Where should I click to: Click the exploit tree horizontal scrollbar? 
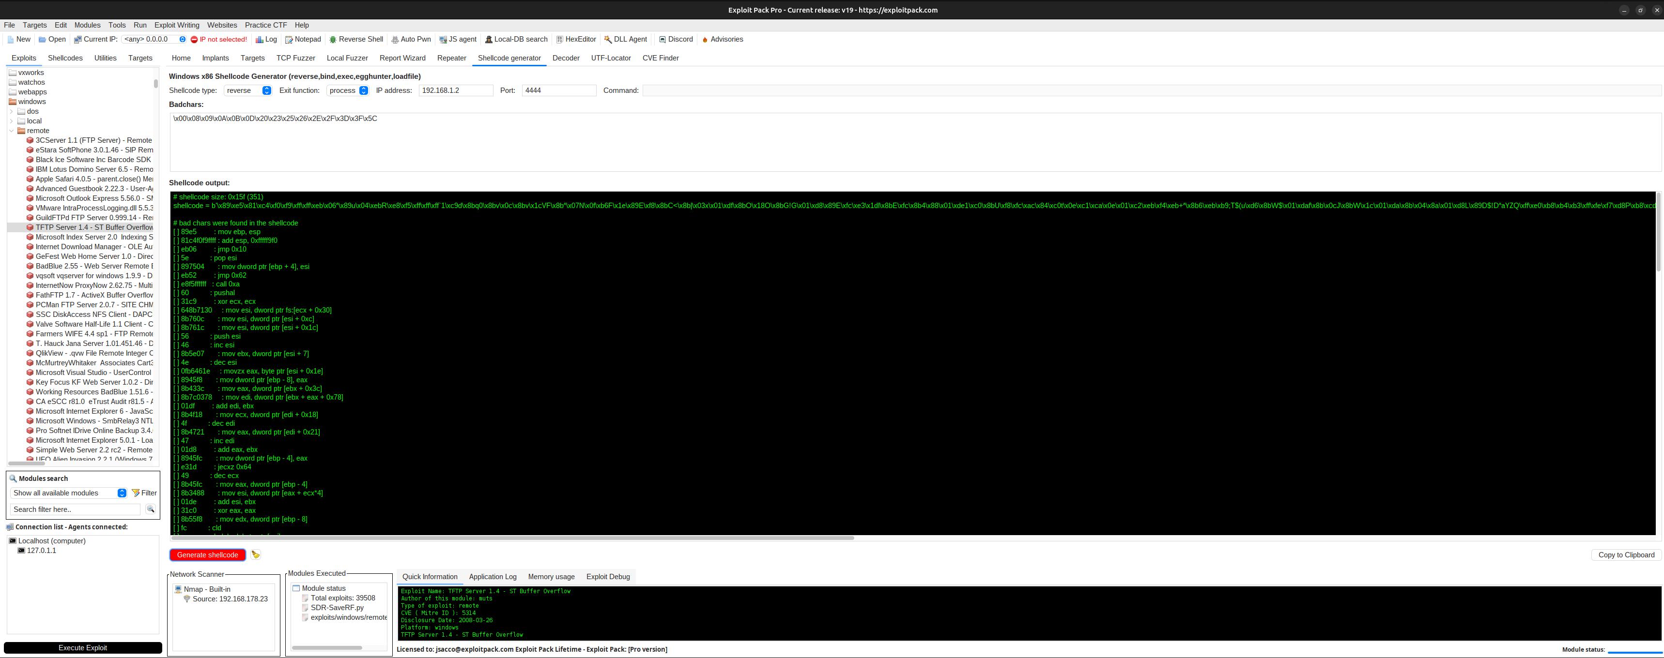click(x=27, y=463)
